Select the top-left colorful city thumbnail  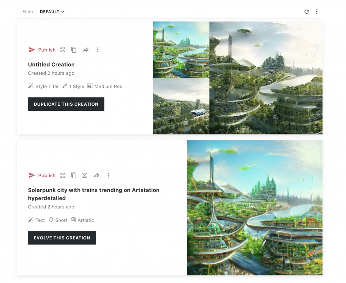click(x=181, y=50)
